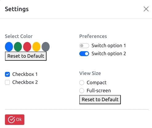Uncheck the Checkbox 1 box

tap(7, 74)
